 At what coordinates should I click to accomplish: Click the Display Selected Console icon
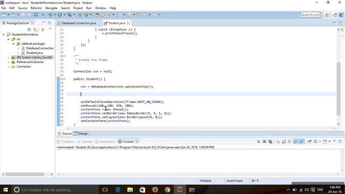(x=315, y=141)
